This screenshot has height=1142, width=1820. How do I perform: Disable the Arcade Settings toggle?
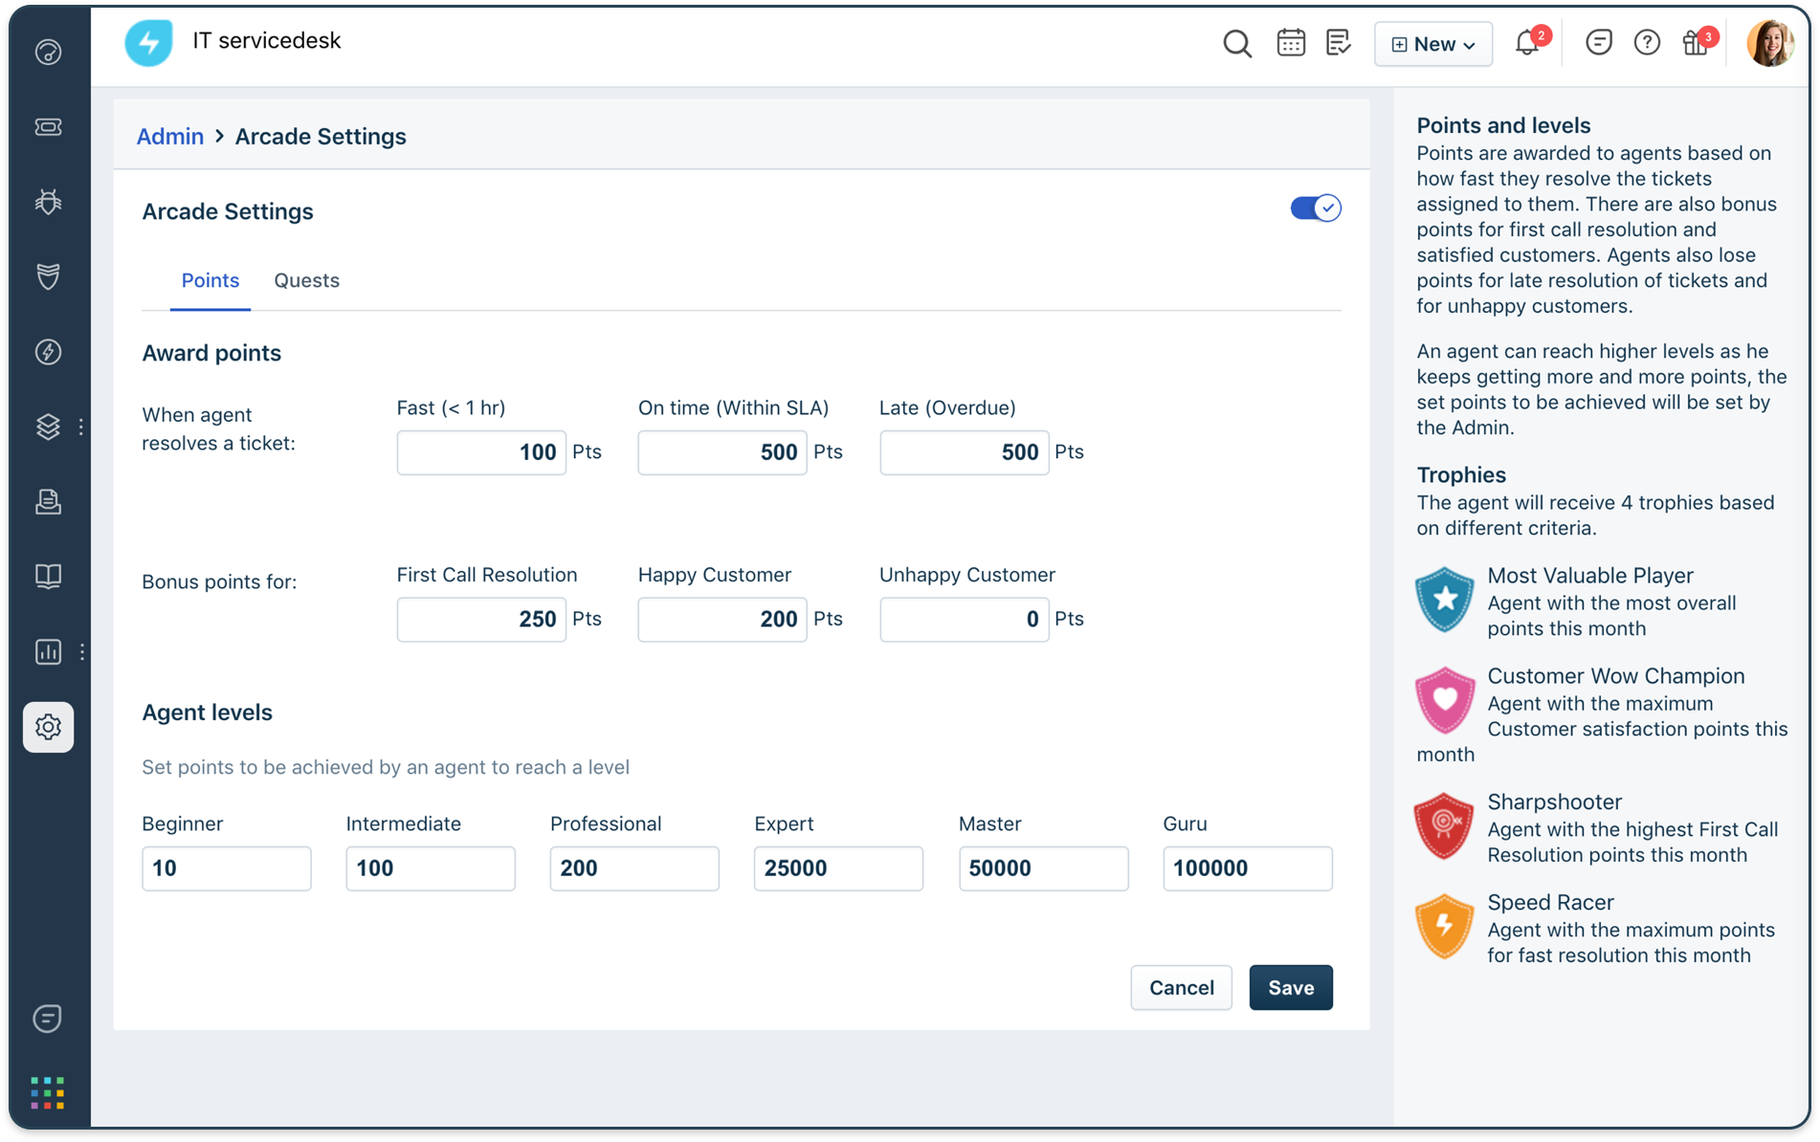click(x=1316, y=208)
